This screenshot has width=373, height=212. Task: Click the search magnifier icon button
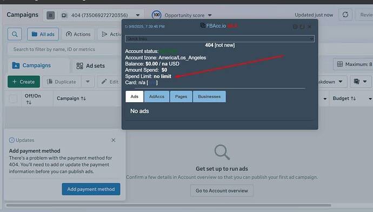15,34
